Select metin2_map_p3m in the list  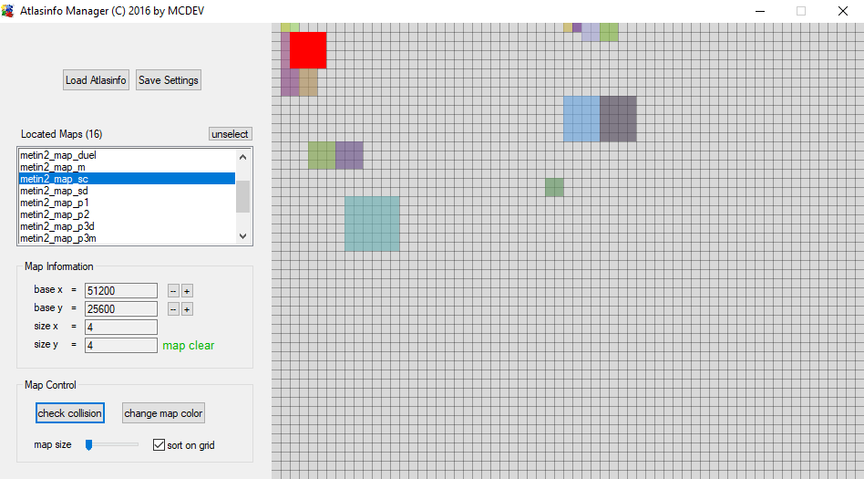coord(127,238)
